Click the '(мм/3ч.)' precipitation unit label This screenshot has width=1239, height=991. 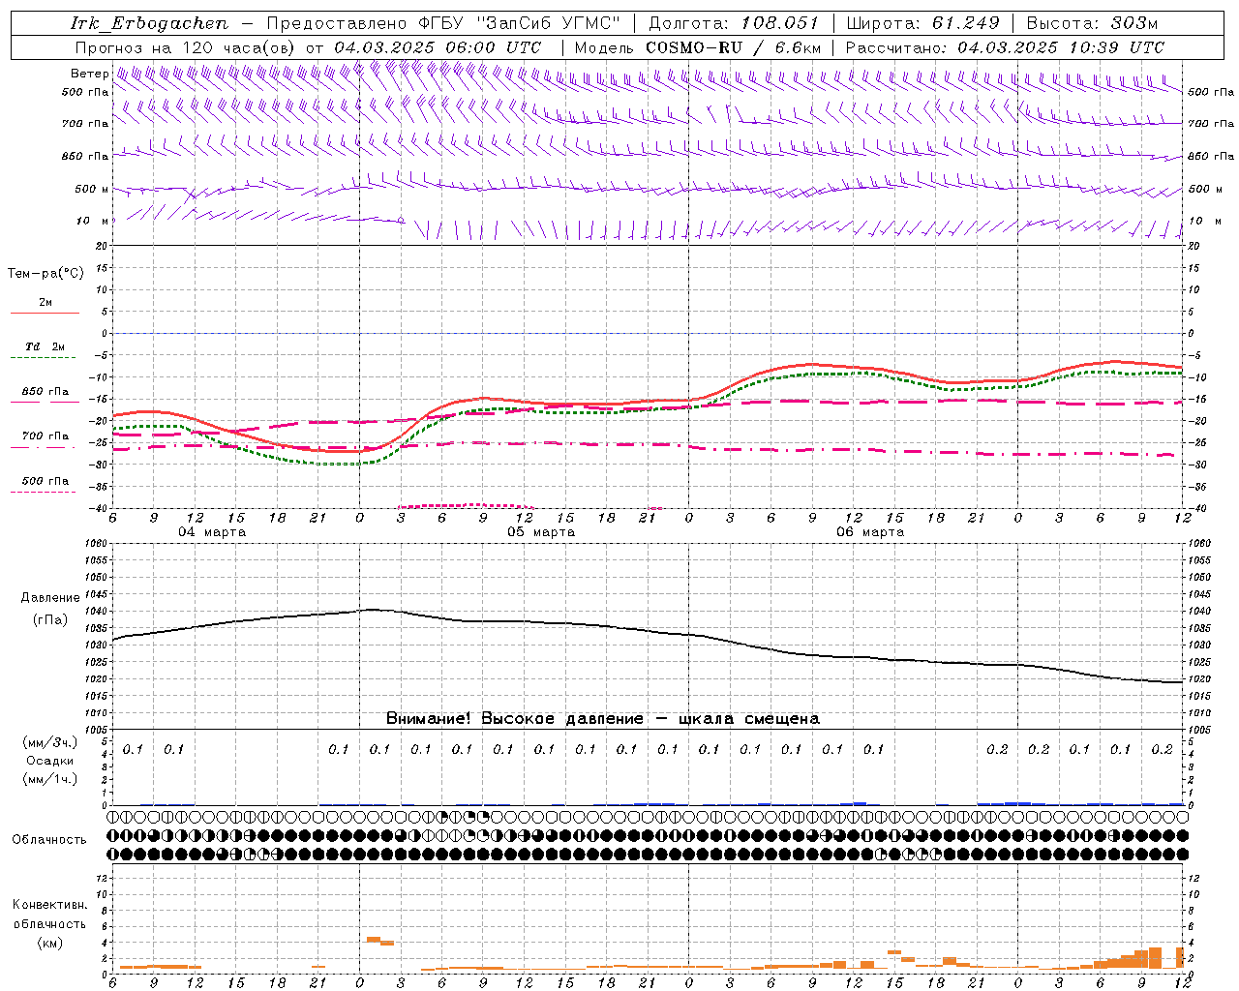(x=50, y=742)
